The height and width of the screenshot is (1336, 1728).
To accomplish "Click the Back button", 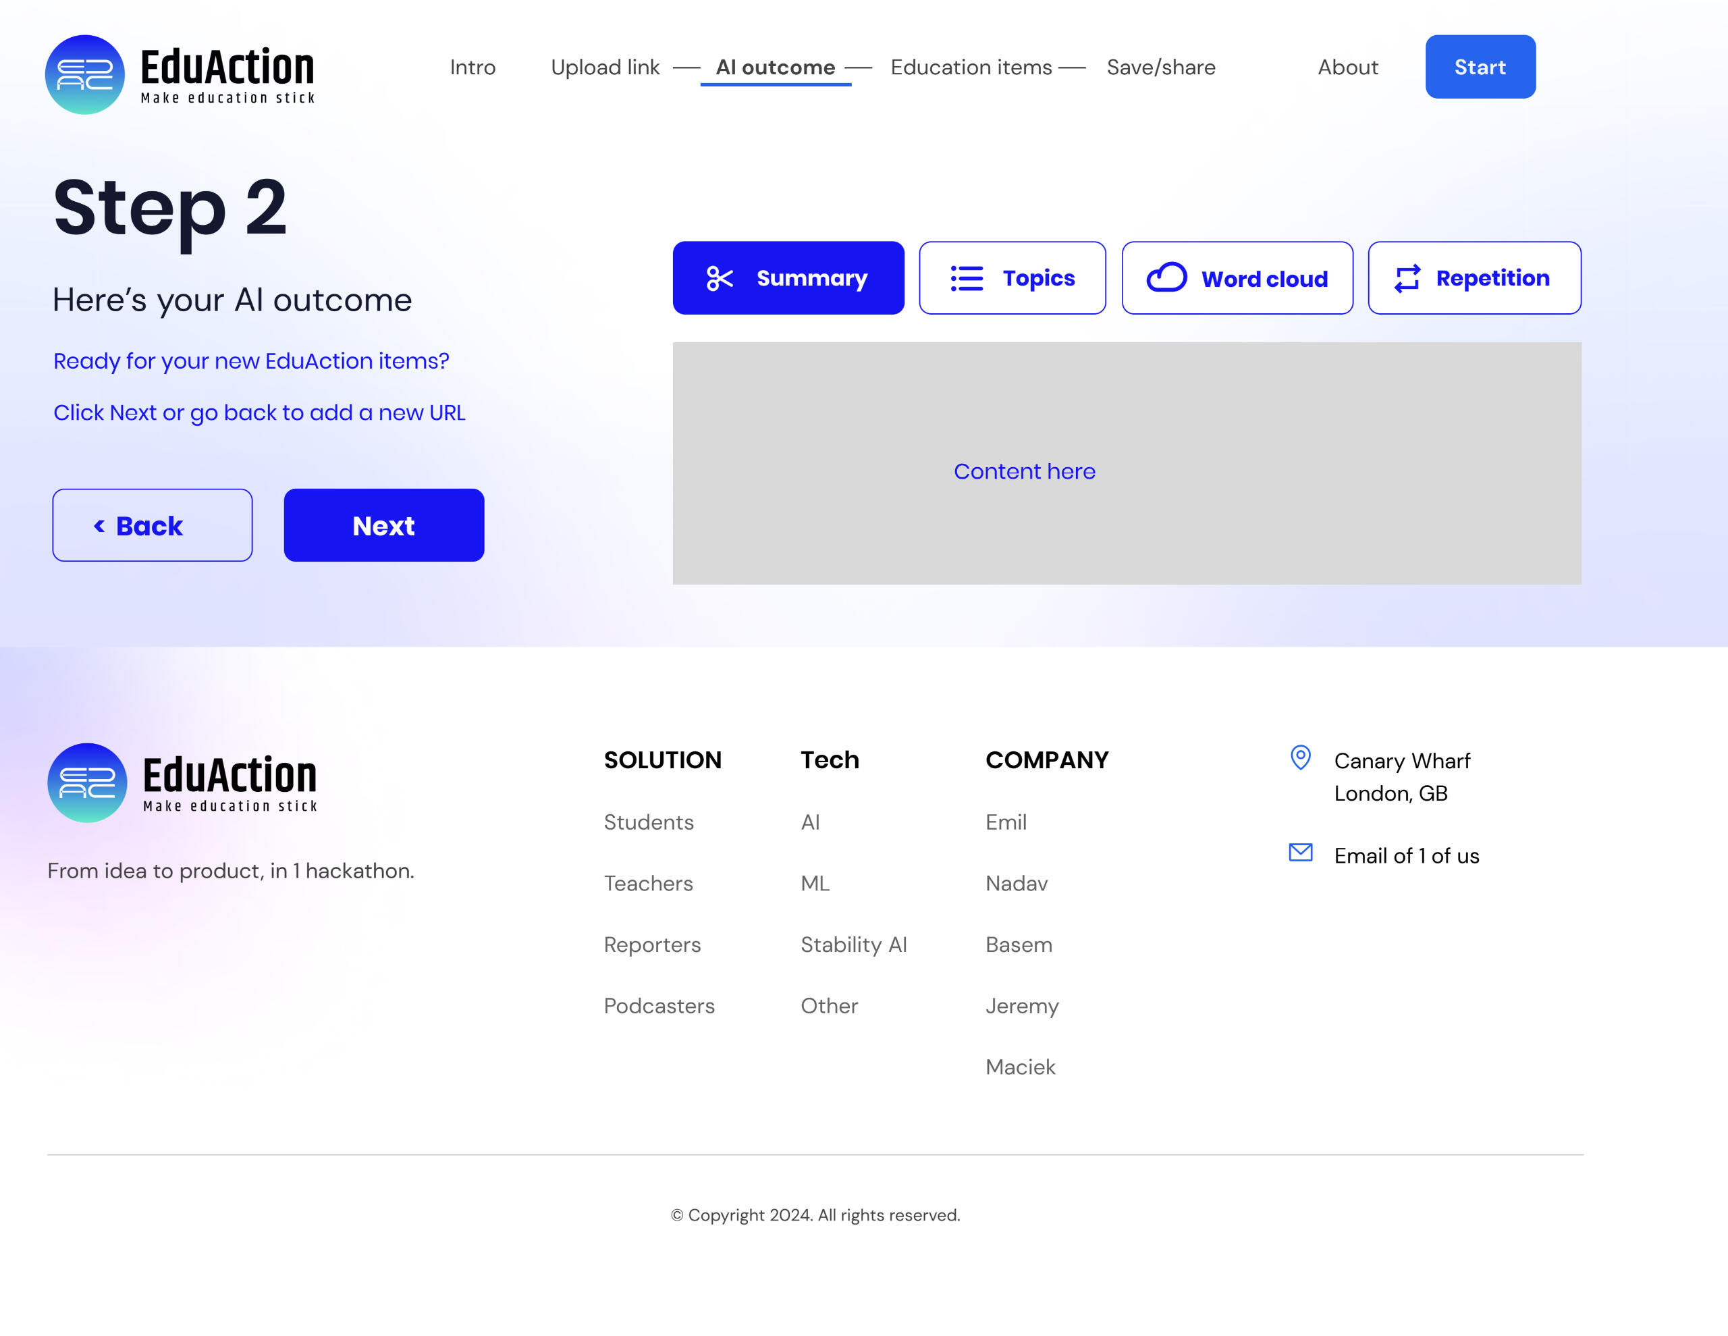I will point(152,525).
